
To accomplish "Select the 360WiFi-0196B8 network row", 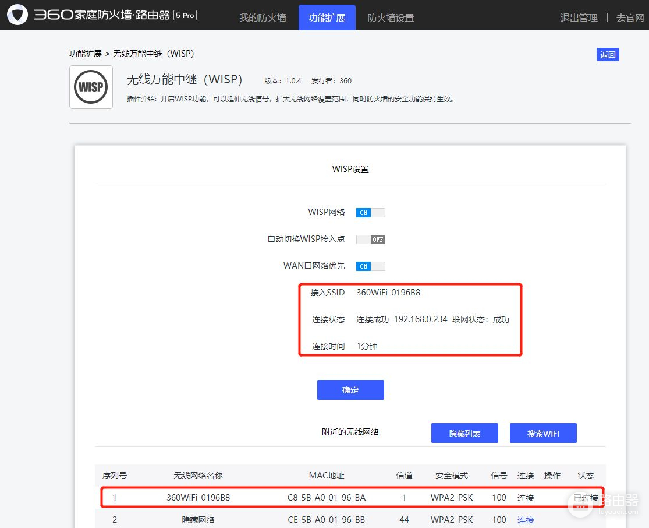I will pos(198,498).
